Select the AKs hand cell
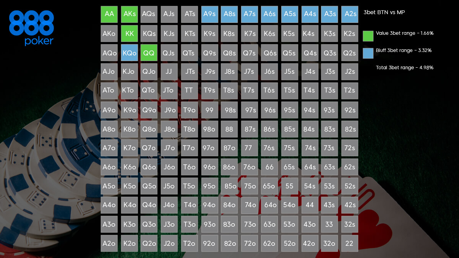Image resolution: width=459 pixels, height=258 pixels. coord(129,14)
